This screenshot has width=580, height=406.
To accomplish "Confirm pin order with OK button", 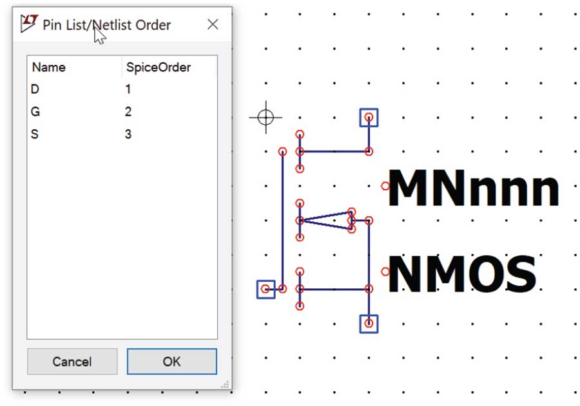I will pos(171,362).
